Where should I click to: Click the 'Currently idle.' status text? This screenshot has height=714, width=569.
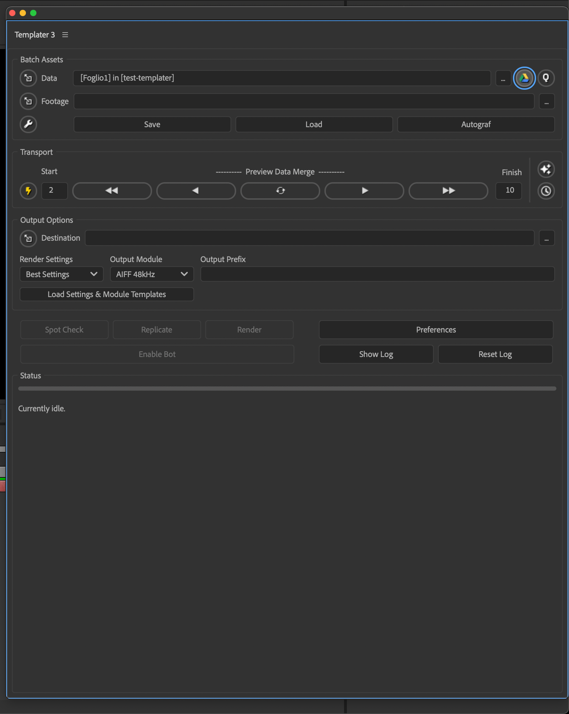tap(42, 409)
